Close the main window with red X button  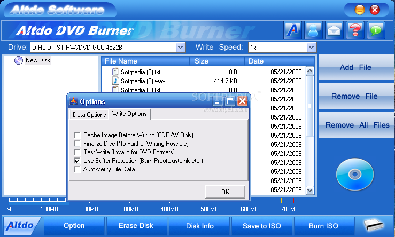(x=375, y=10)
